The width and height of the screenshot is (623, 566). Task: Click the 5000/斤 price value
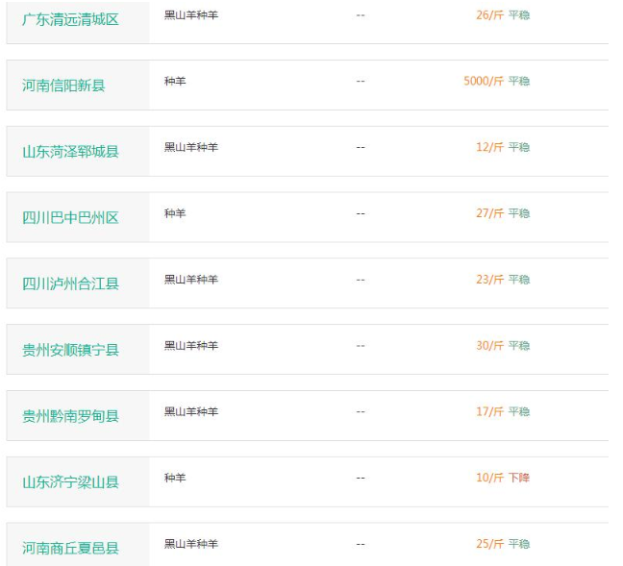point(483,82)
